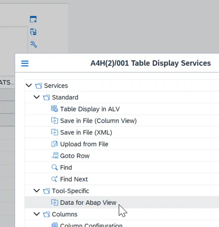Select the Find entry
This screenshot has height=227, width=219.
click(66, 167)
